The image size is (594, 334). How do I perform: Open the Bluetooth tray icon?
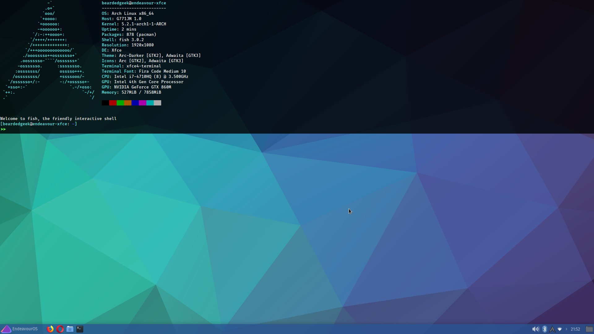[x=544, y=329]
